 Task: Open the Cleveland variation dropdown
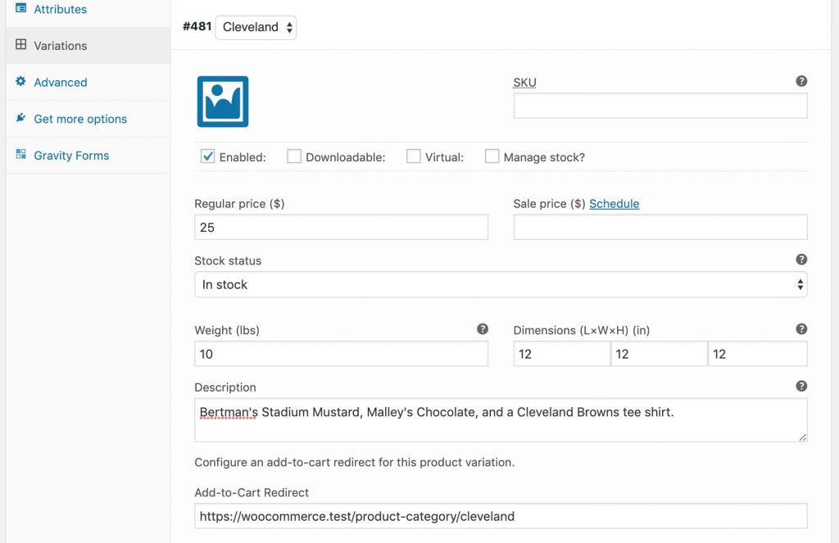point(256,27)
